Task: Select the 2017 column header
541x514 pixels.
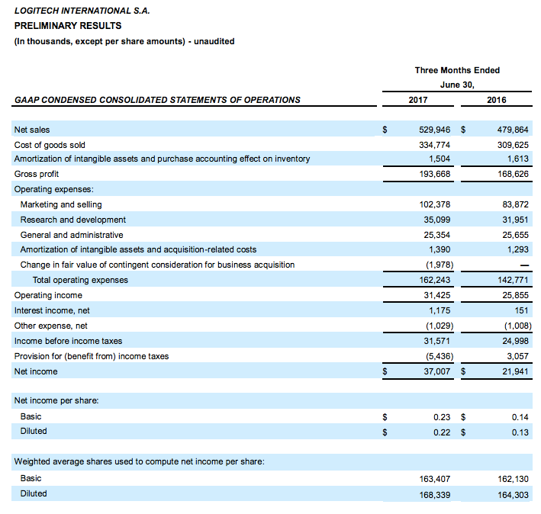Action: (418, 100)
